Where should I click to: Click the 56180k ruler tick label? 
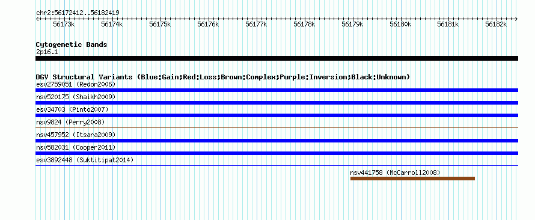click(401, 25)
